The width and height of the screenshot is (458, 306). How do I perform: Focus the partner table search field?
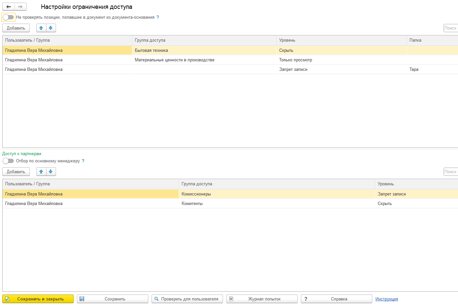[x=451, y=172]
